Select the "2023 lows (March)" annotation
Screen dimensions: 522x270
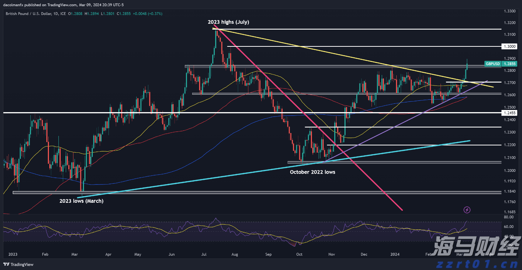[x=81, y=201]
